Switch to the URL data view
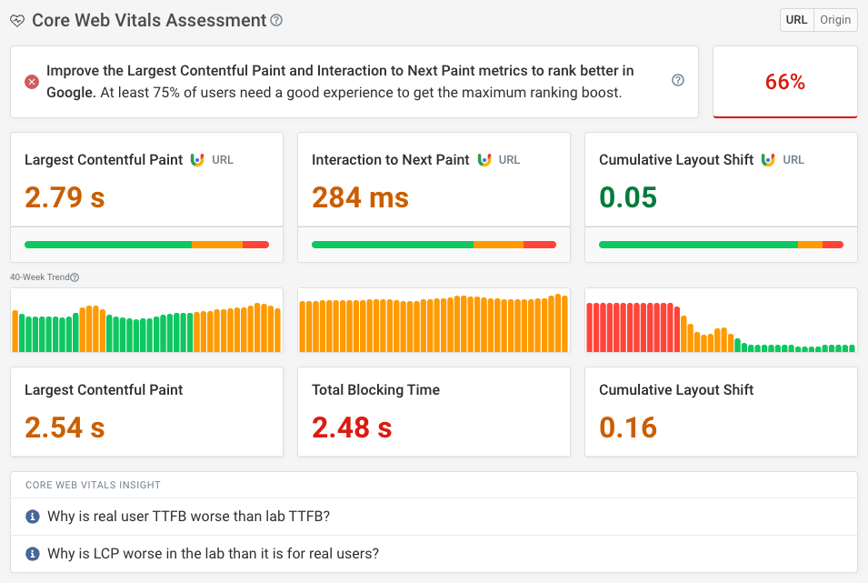Screen dimensions: 868x583 click(x=796, y=20)
